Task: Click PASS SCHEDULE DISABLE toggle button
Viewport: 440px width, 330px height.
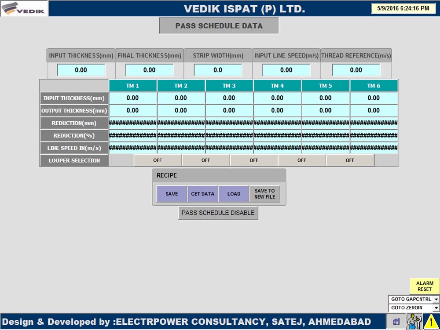Action: click(218, 213)
